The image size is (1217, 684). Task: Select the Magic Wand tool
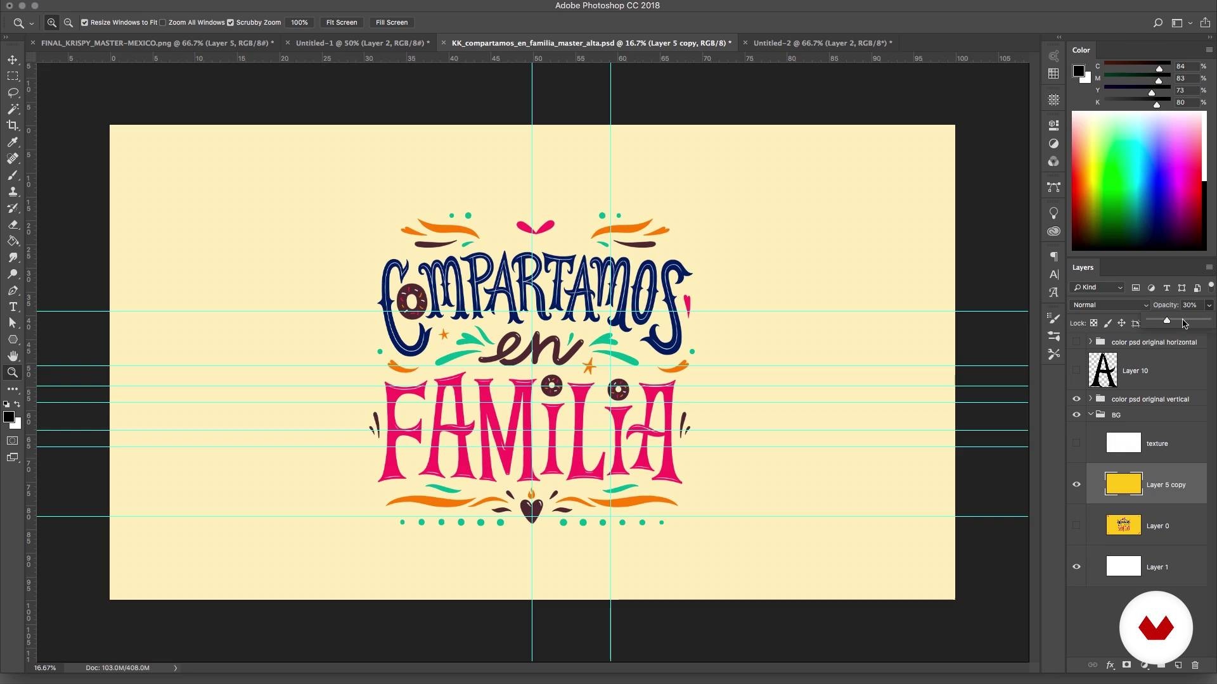(x=13, y=109)
